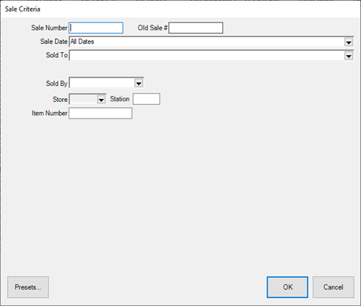Viewport: 361px width, 306px height.
Task: Open the Store dropdown arrow
Action: (101, 99)
